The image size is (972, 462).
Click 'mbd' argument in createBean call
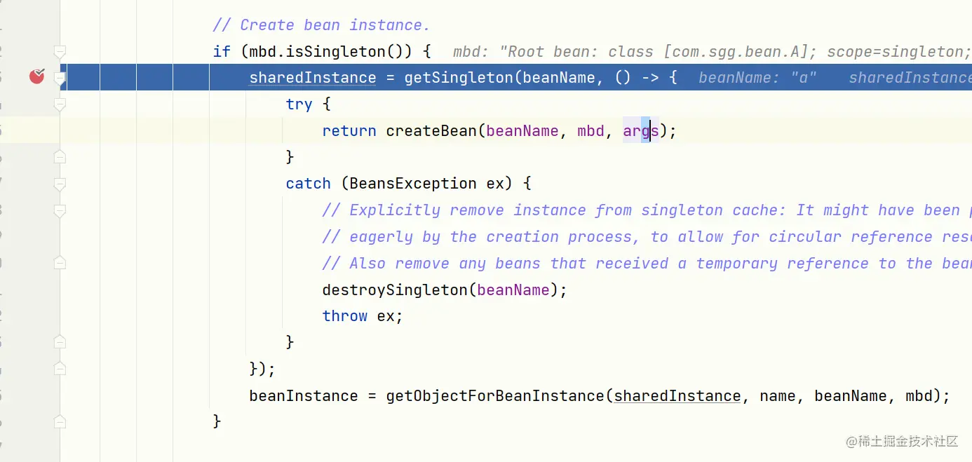(x=590, y=130)
